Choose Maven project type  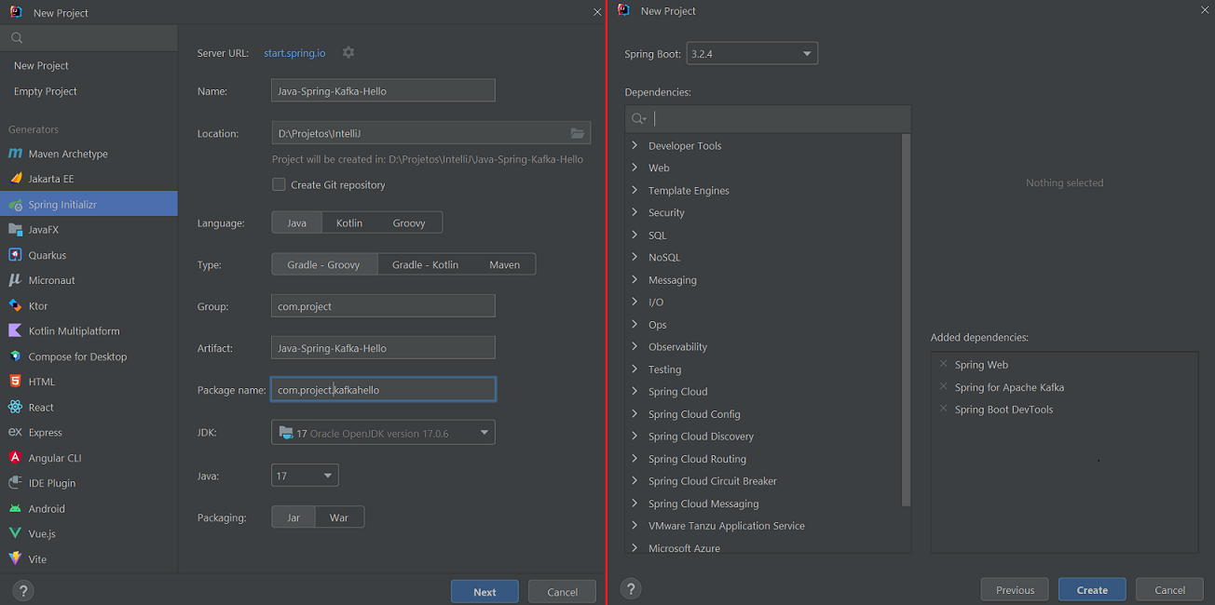[x=504, y=264]
